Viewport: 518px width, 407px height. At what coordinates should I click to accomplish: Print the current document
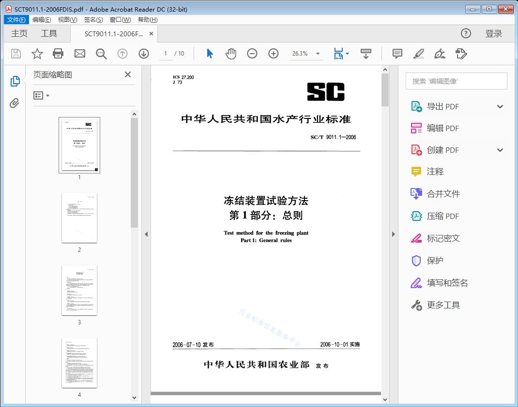pyautogui.click(x=58, y=54)
